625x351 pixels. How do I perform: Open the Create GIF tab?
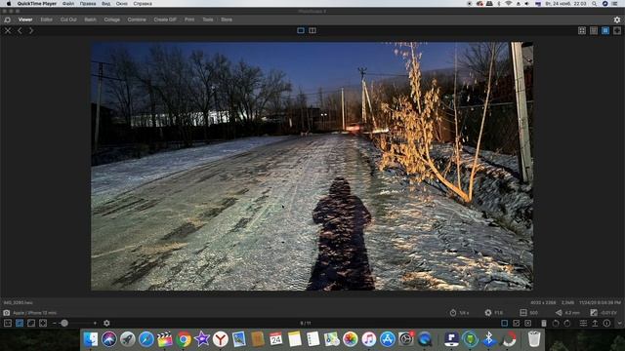165,19
